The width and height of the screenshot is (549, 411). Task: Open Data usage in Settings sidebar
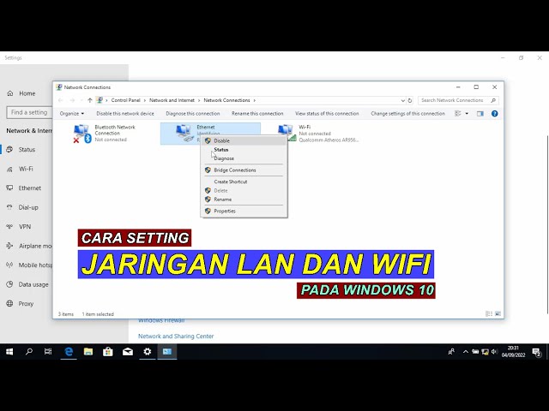coord(33,284)
